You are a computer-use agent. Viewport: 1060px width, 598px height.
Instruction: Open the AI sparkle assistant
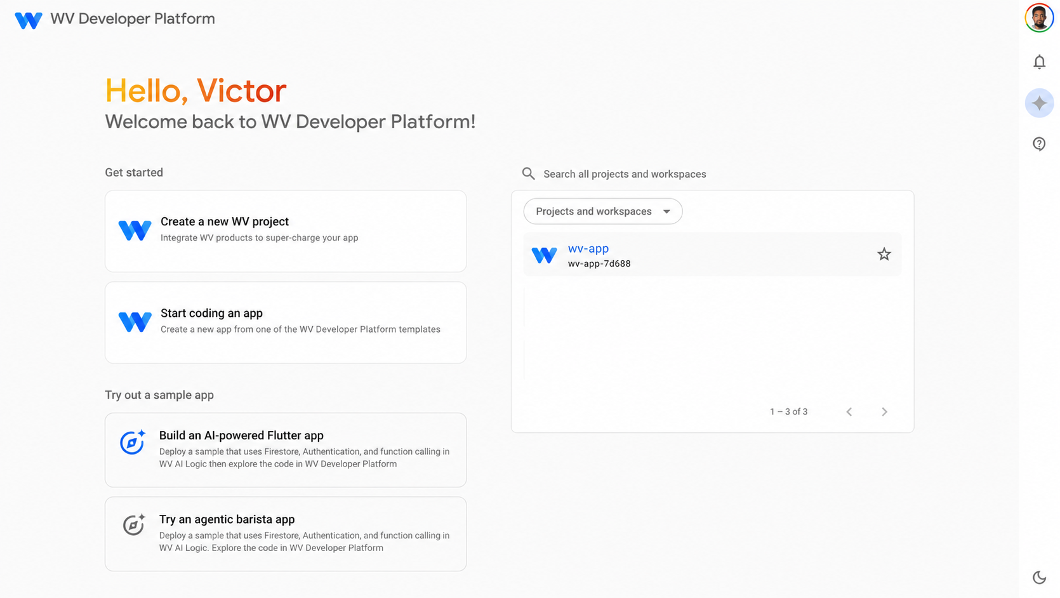point(1039,103)
